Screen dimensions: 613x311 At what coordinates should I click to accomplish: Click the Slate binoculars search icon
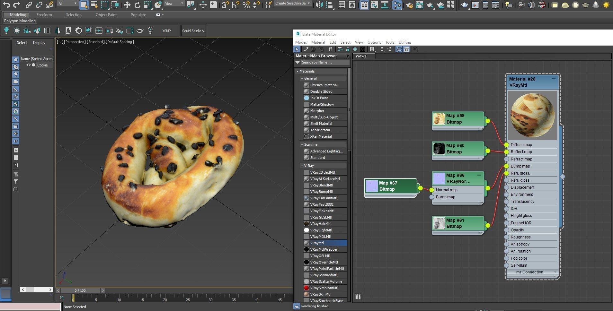tap(358, 297)
